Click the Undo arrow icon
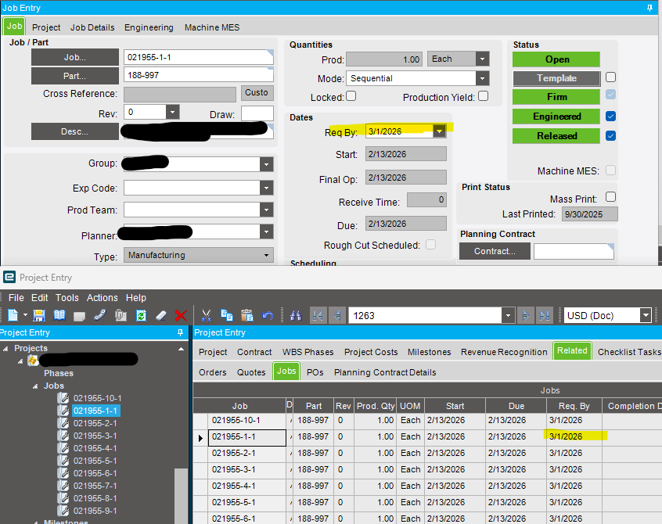The height and width of the screenshot is (524, 662). click(266, 316)
